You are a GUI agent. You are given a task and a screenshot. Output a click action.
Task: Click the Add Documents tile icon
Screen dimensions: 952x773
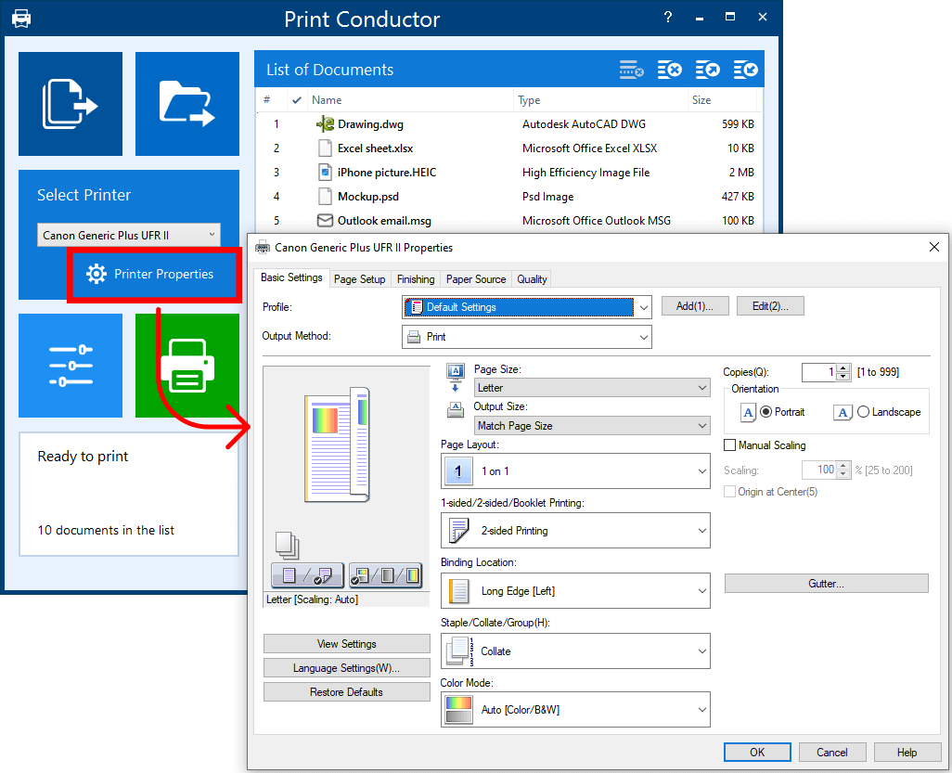coord(71,103)
